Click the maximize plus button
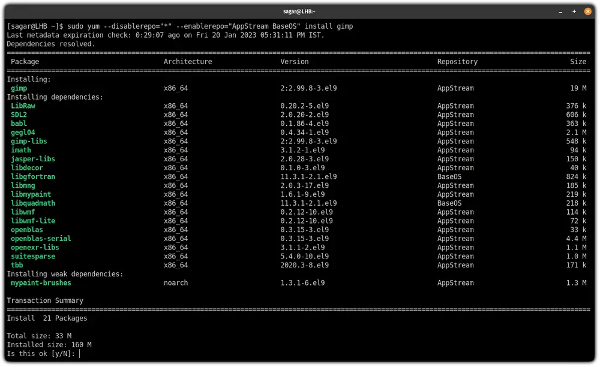The height and width of the screenshot is (367, 600). (574, 11)
